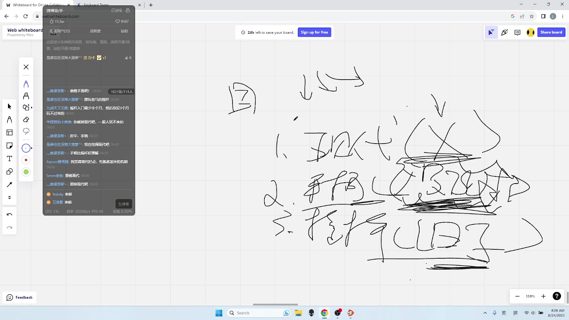
Task: Switch to 在线用户(35) tab in overlay
Action: click(x=60, y=31)
